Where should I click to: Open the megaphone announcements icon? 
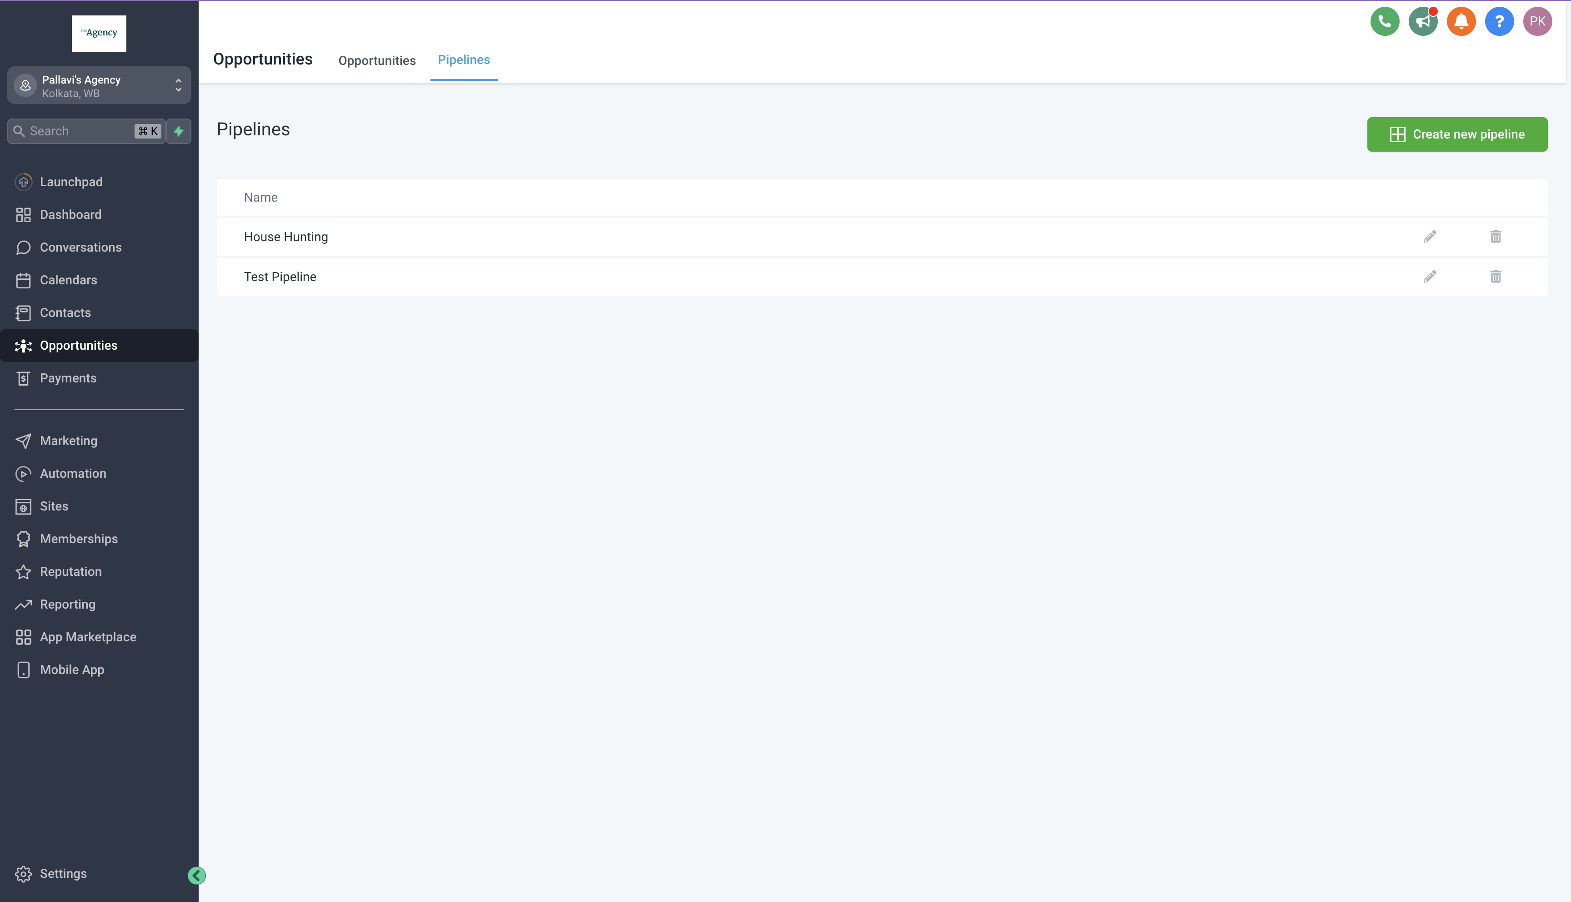(1423, 22)
